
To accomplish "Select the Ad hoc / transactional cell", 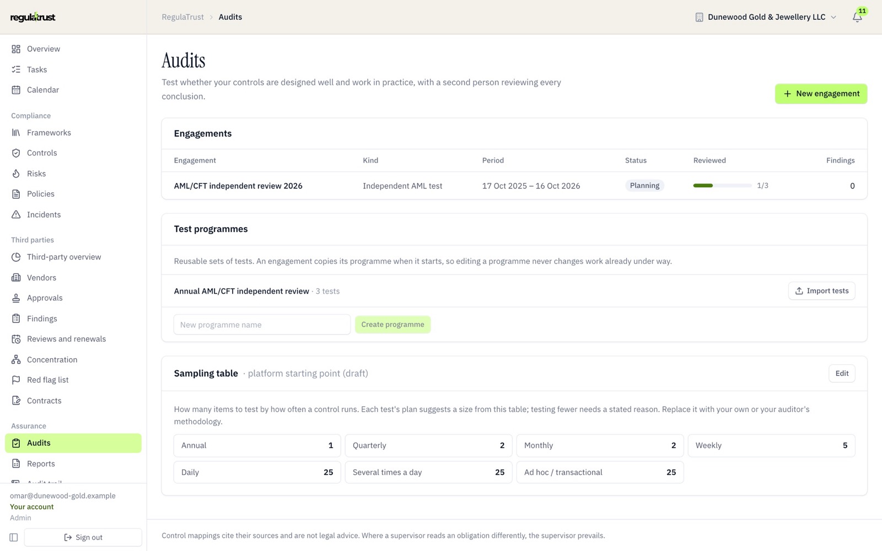I will pos(600,472).
